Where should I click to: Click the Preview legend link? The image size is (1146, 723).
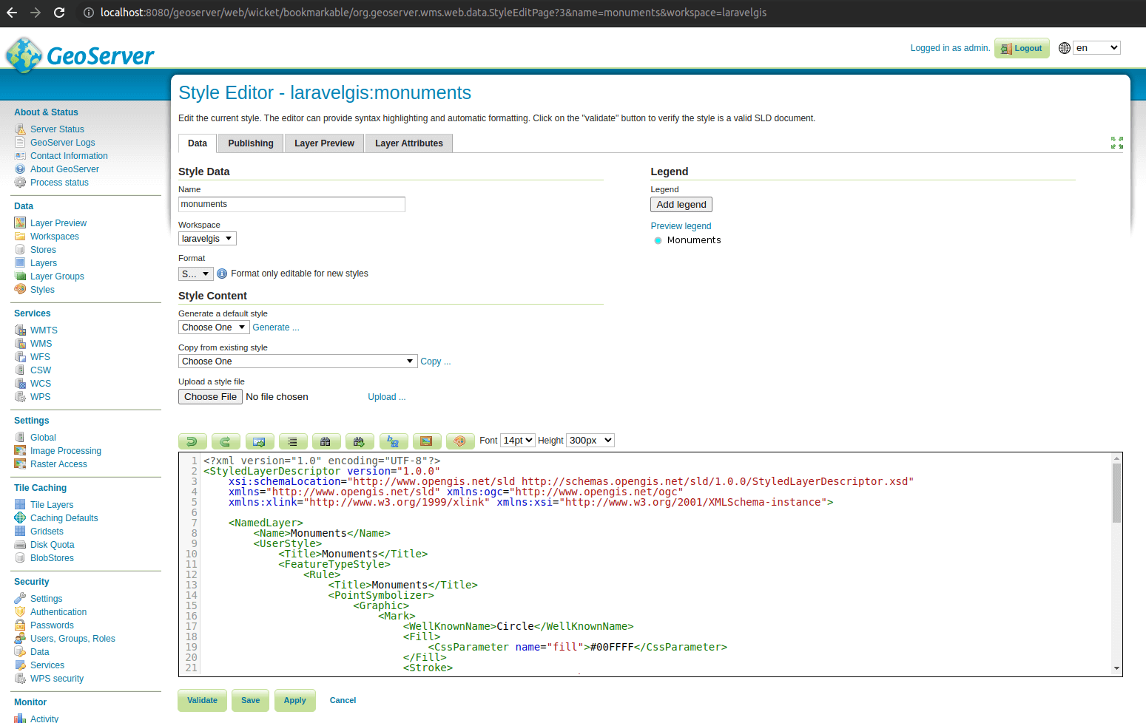click(681, 226)
